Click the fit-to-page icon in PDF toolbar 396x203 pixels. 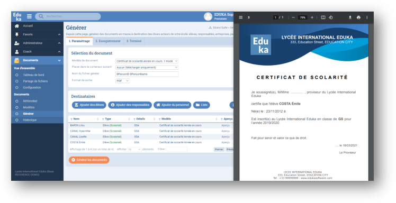click(323, 17)
